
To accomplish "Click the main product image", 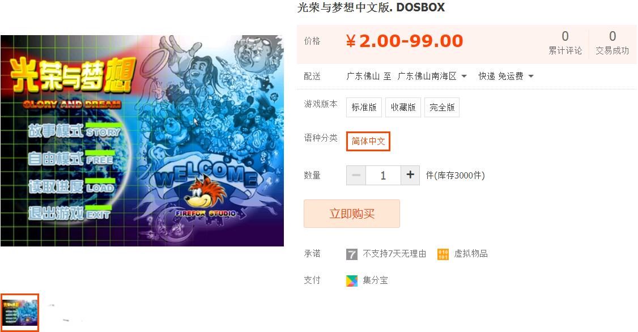I will pyautogui.click(x=142, y=141).
